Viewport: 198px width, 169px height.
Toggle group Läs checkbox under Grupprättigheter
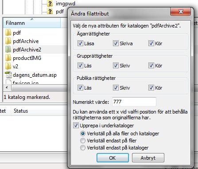80,66
